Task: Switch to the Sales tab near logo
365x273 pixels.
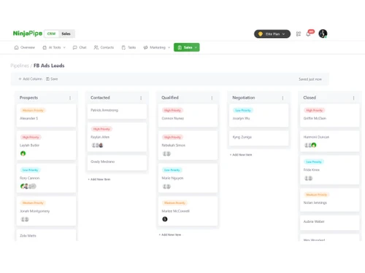Action: click(66, 33)
